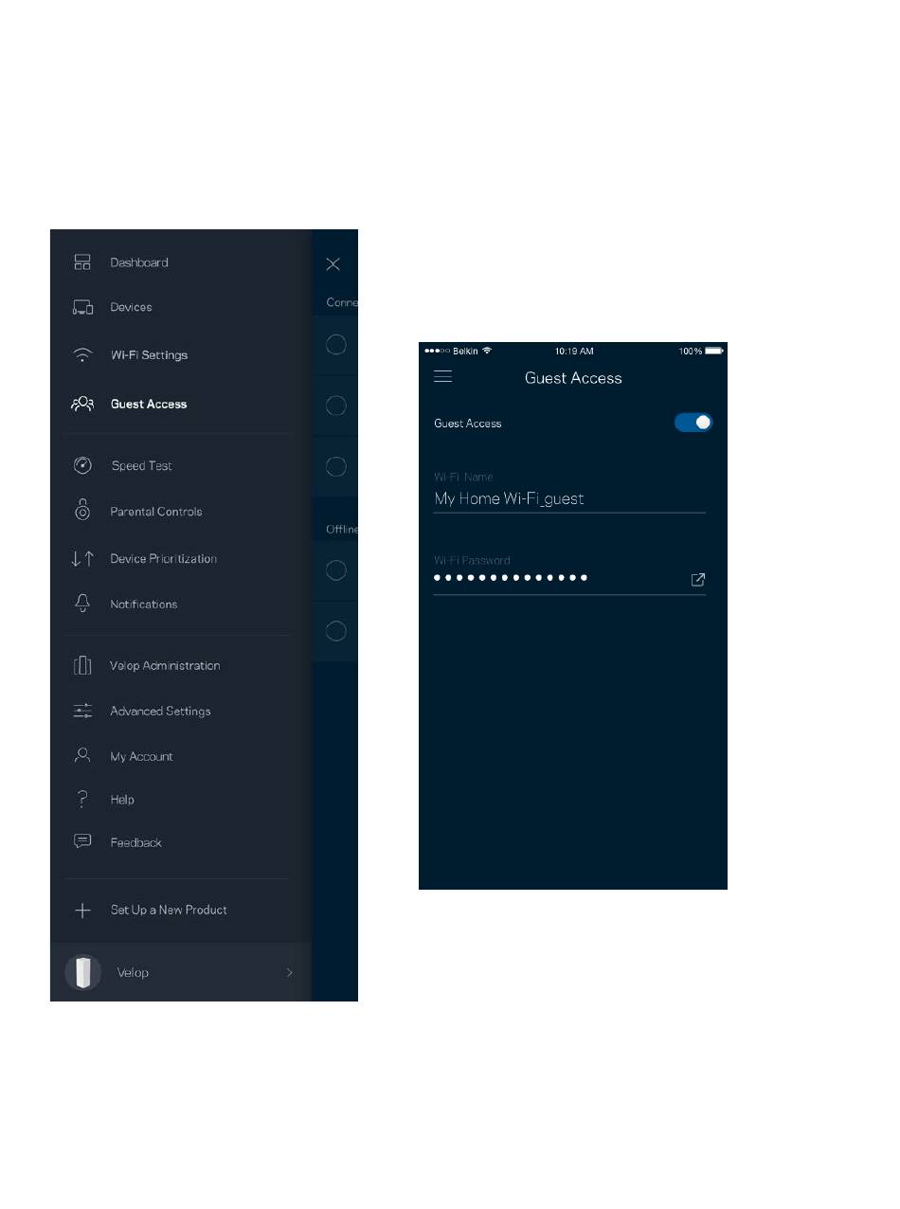Open the hamburger menu on Guest Access screen
Screen dimensions: 900x1209
442,377
